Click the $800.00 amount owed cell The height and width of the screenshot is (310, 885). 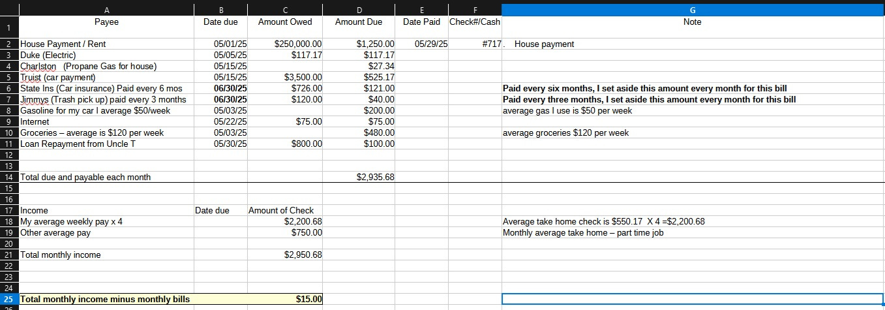pos(285,144)
